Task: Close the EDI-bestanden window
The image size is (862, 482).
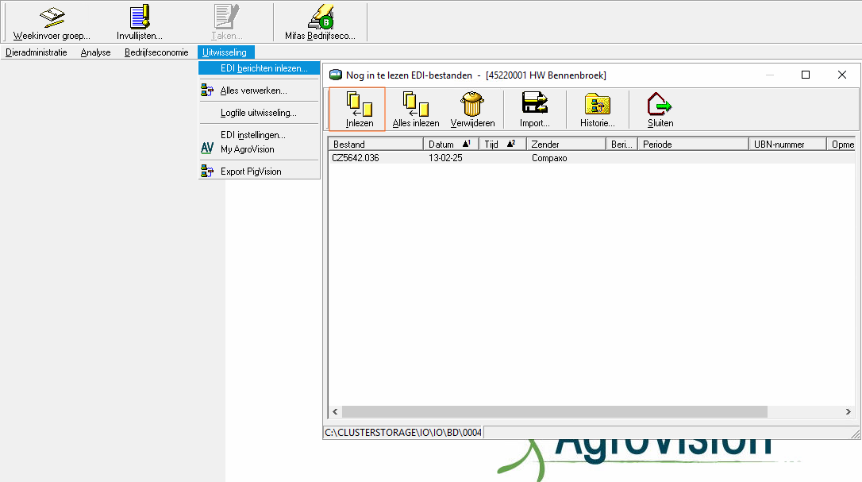Action: (x=841, y=75)
